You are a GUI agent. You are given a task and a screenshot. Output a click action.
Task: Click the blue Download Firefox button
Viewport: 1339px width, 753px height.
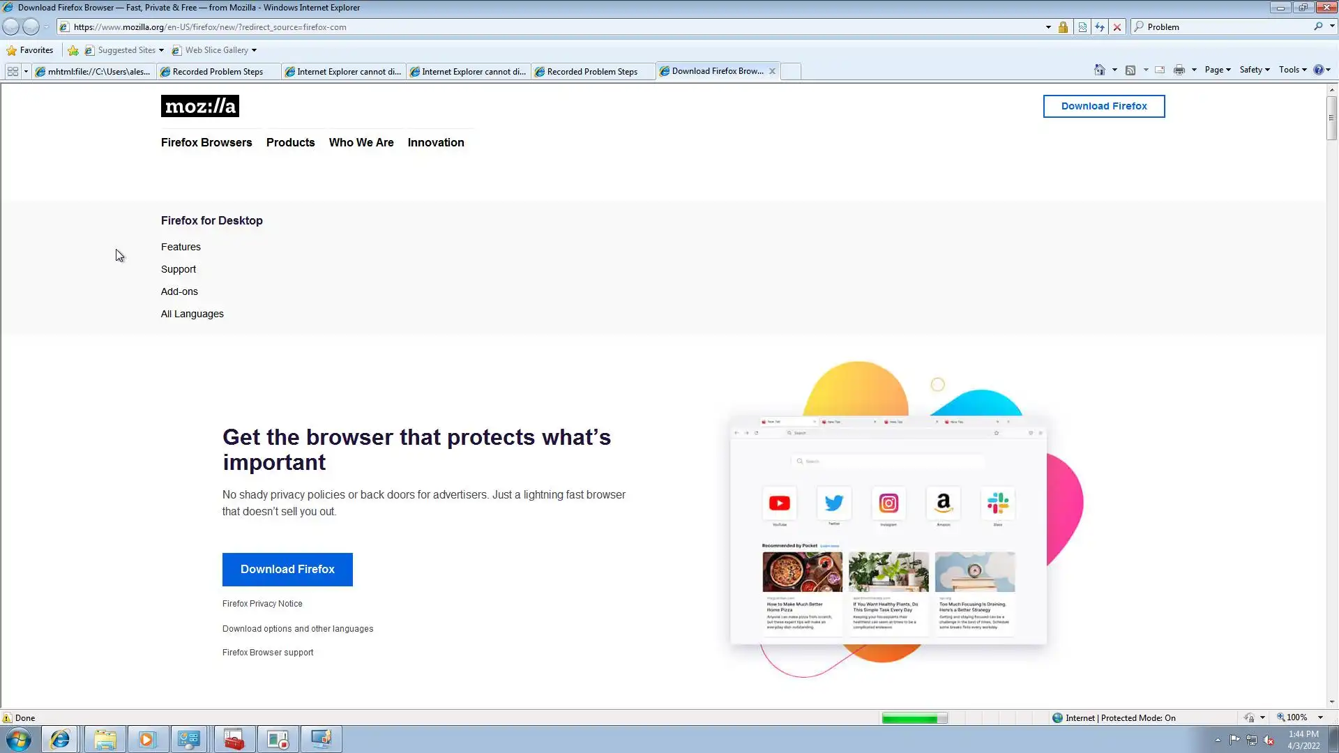click(x=287, y=569)
